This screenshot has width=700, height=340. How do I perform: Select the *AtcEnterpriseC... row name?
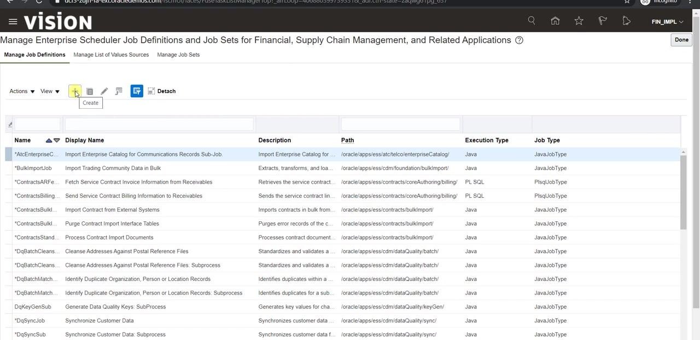click(x=36, y=154)
